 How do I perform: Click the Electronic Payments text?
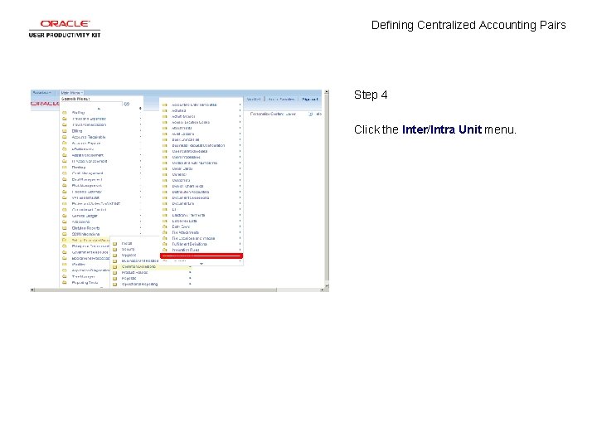click(x=188, y=215)
